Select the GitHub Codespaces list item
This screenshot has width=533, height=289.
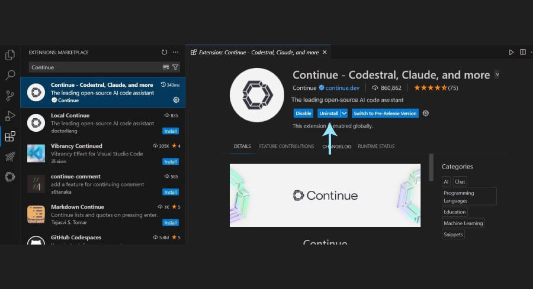pyautogui.click(x=102, y=238)
